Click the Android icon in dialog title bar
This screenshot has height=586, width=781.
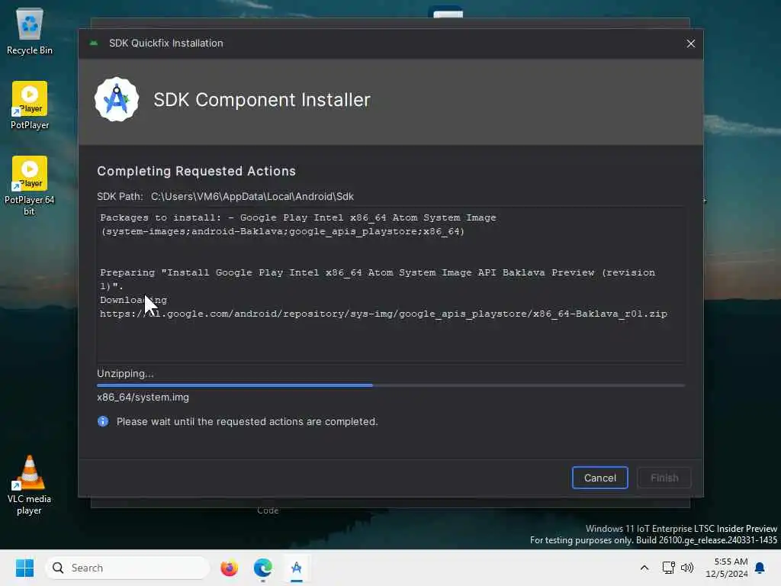pyautogui.click(x=94, y=43)
